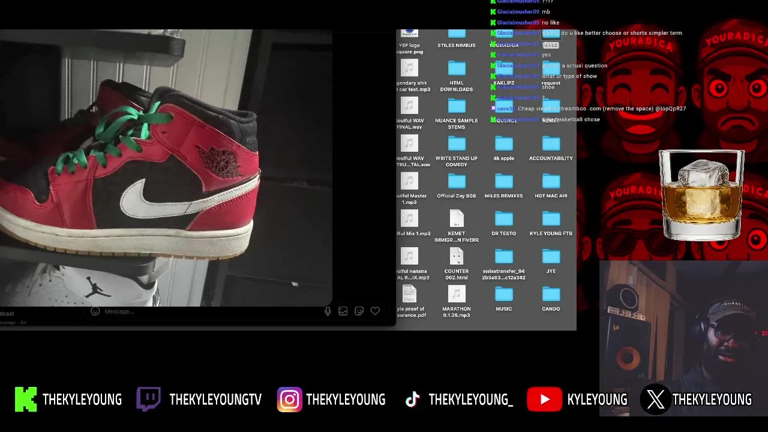Open the emoji picker beside Message field

tap(95, 311)
